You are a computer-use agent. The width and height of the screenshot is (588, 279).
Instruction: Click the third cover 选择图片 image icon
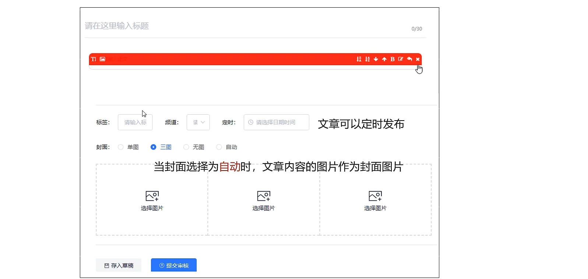(375, 196)
